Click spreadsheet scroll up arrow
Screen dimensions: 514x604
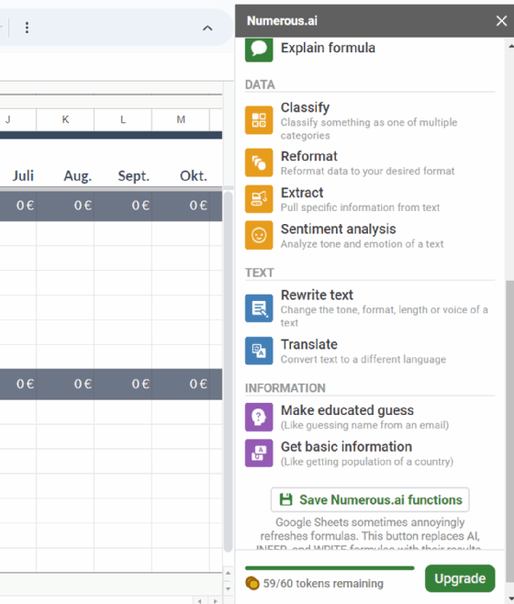point(229,574)
